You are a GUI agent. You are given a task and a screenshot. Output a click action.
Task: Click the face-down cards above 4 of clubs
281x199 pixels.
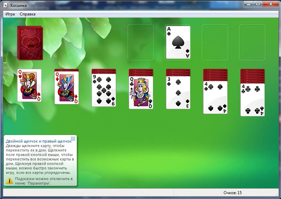(252, 76)
